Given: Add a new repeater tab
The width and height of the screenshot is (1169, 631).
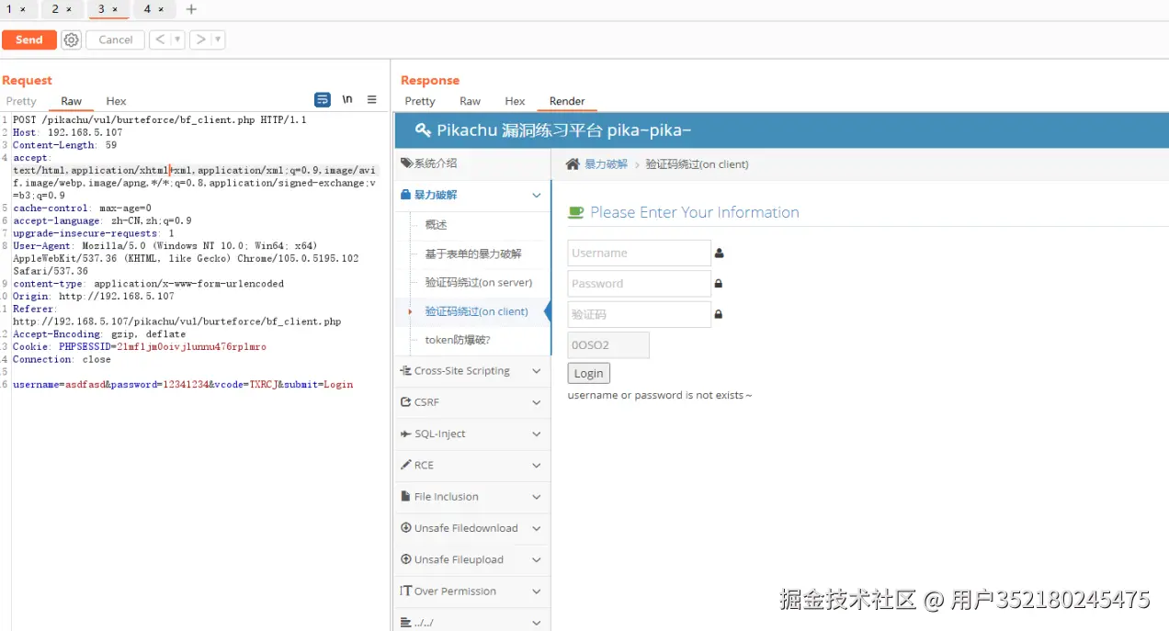Looking at the screenshot, I should (x=191, y=9).
